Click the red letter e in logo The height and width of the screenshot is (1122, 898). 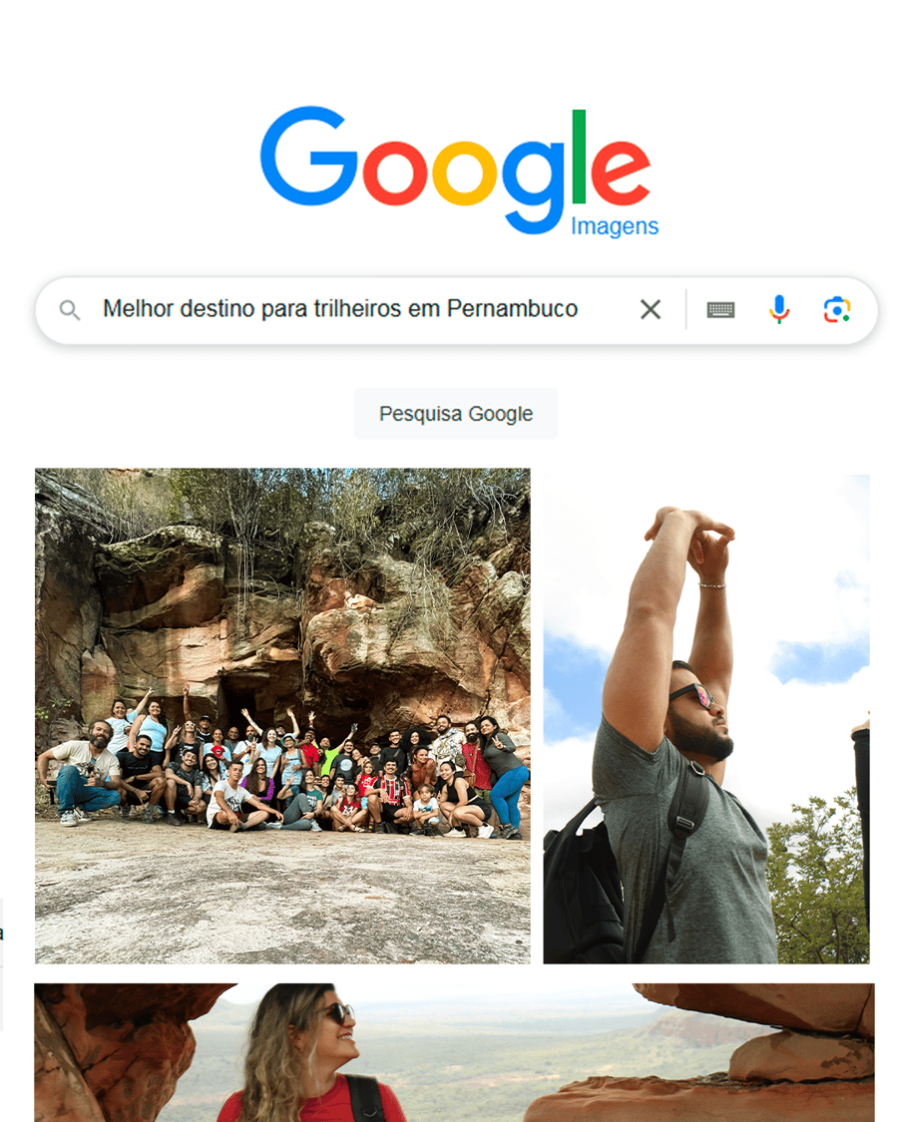(621, 173)
